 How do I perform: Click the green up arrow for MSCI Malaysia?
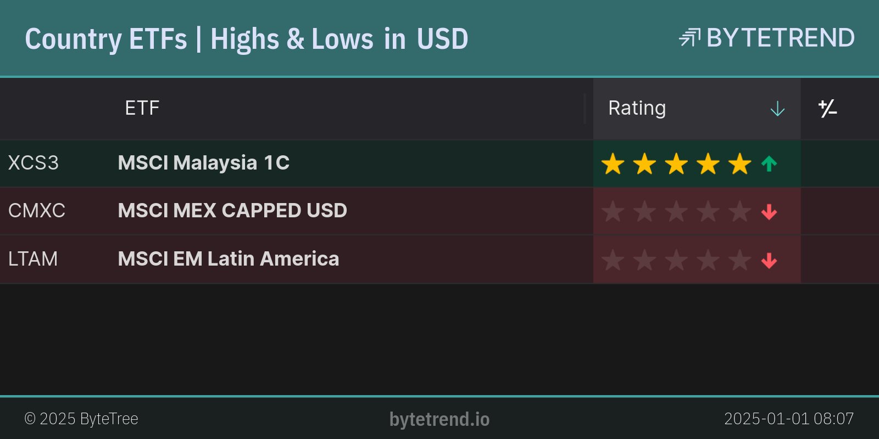click(x=769, y=164)
